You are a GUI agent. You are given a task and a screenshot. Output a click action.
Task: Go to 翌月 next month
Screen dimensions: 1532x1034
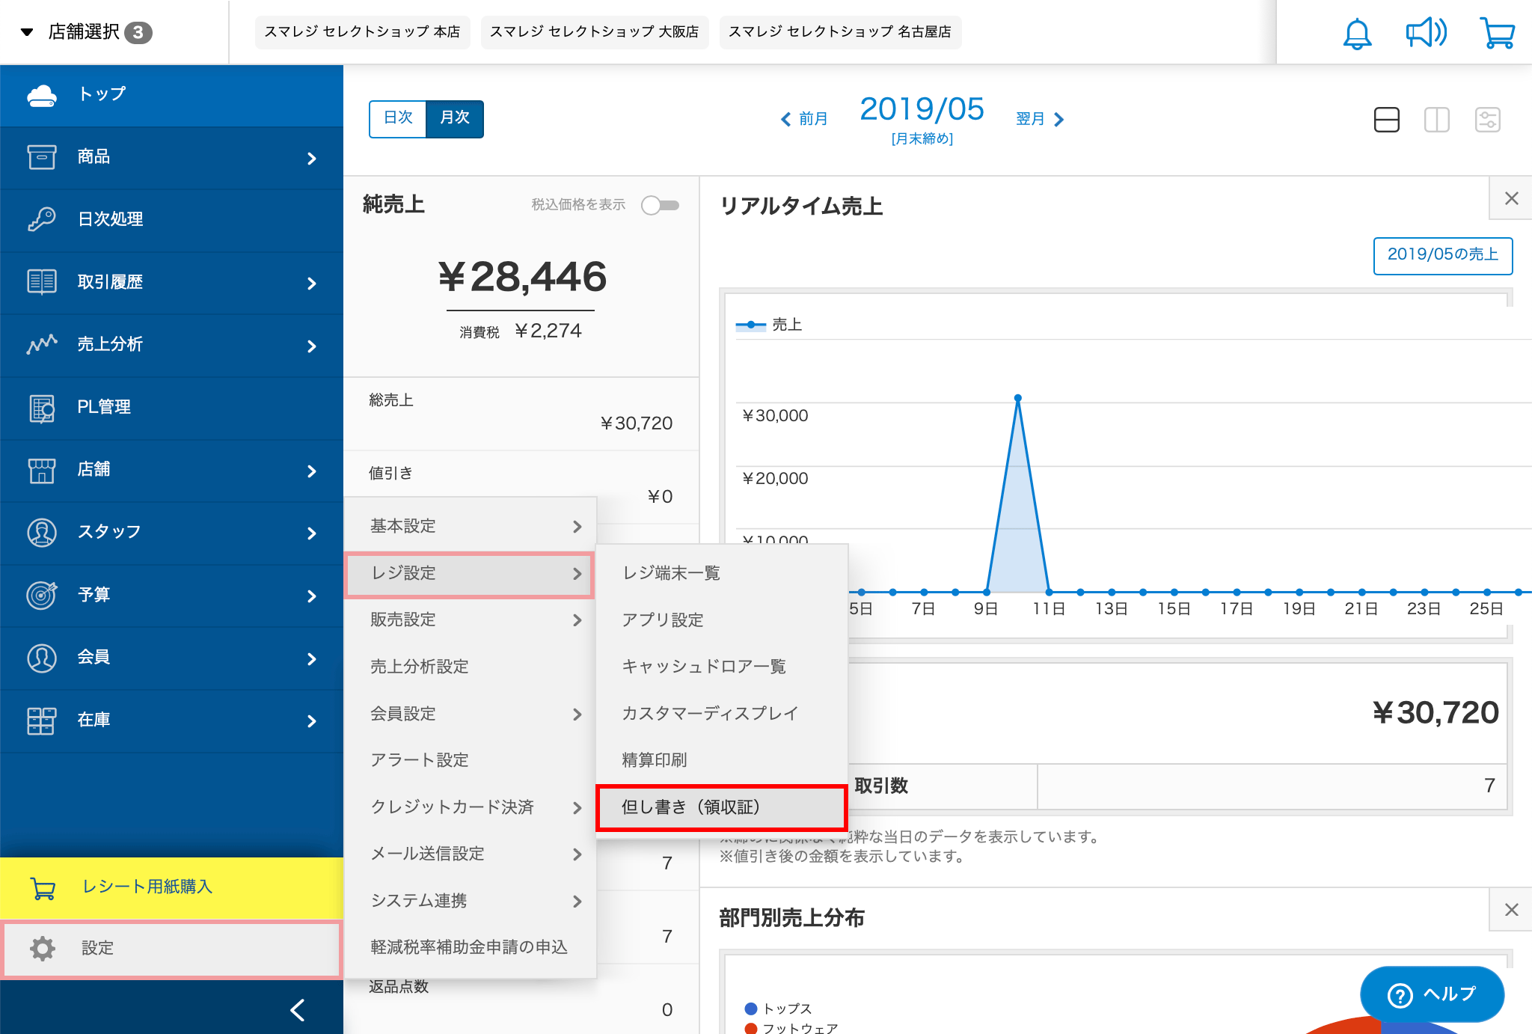tap(1040, 119)
